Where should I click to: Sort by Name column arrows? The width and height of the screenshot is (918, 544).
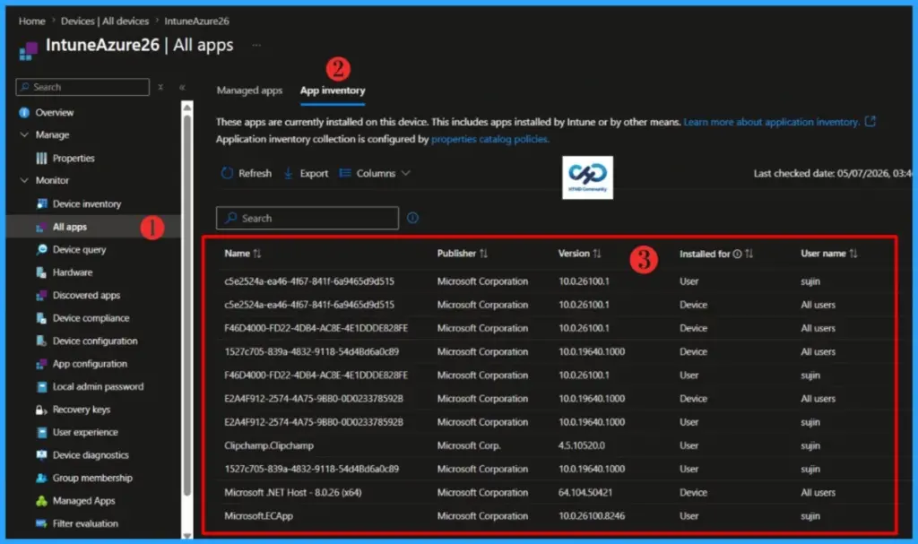point(257,254)
